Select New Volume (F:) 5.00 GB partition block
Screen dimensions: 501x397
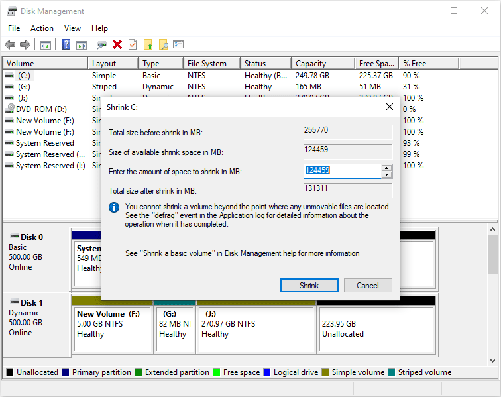[x=113, y=329]
